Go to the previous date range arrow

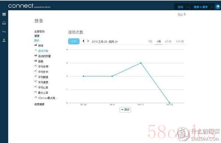pos(84,41)
